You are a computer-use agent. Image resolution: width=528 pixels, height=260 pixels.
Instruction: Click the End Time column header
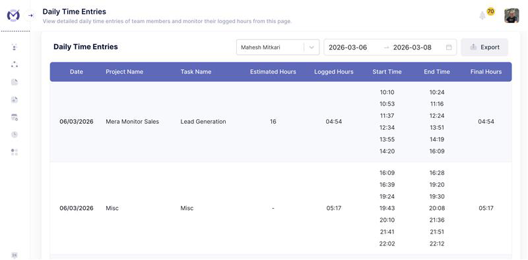coord(437,72)
